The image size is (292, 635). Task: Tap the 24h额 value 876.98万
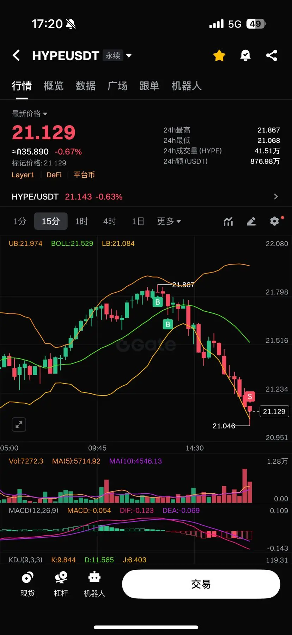coord(265,161)
